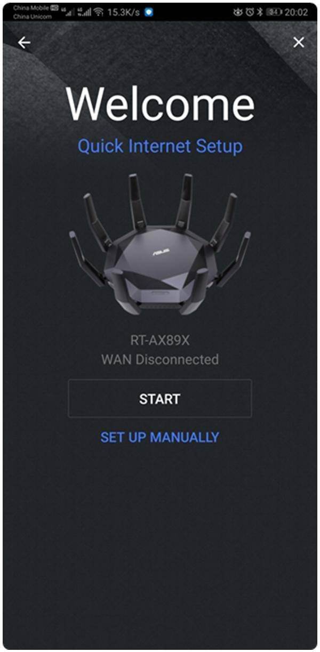Tap the 15.3K/s network speed indicator
Viewport: 320px width, 652px height.
124,12
